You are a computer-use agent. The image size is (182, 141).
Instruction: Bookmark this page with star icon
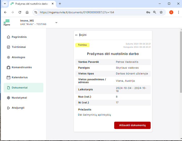[161, 12]
